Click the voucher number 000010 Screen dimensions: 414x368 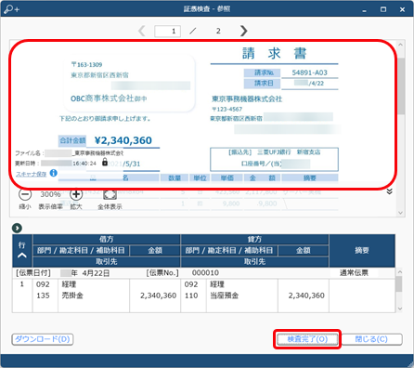click(x=205, y=273)
